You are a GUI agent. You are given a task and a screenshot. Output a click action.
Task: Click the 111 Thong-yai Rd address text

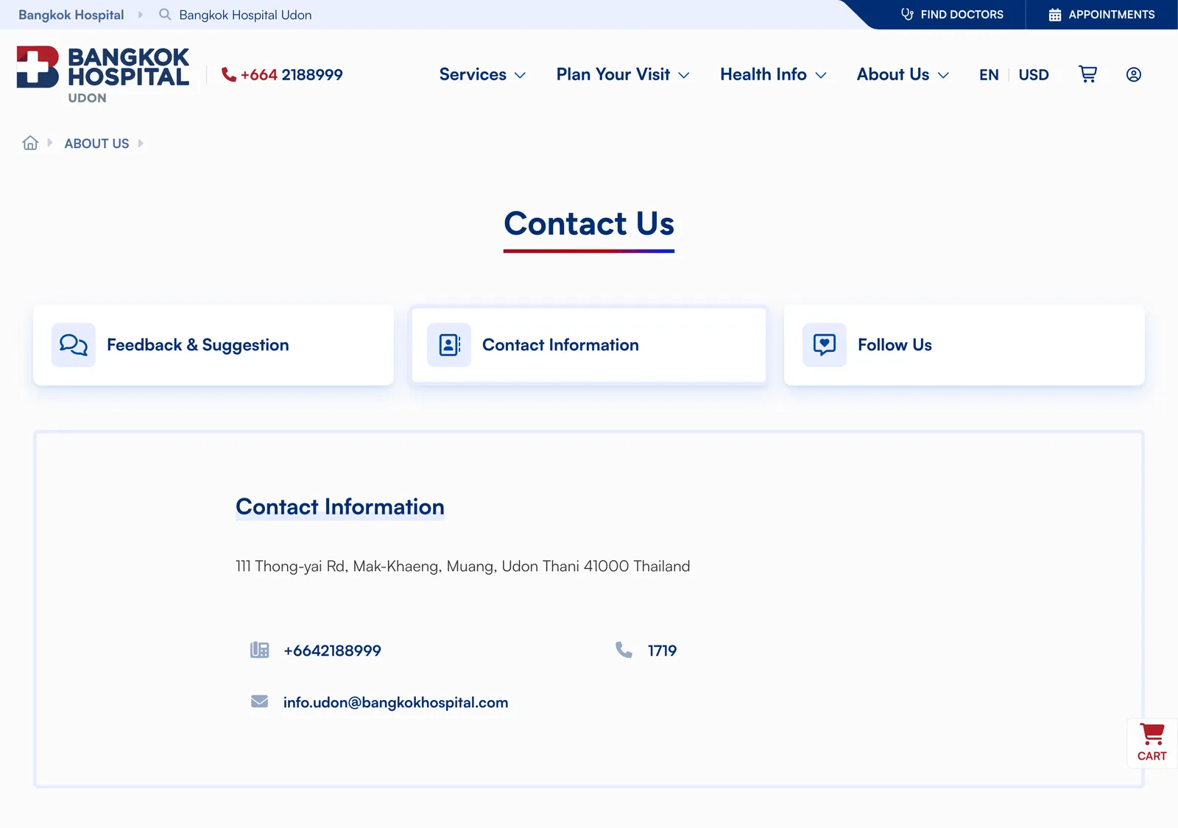pos(463,566)
